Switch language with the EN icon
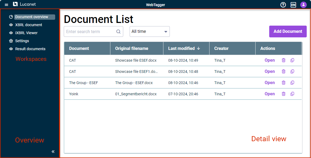This screenshot has width=311, height=158. click(293, 5)
